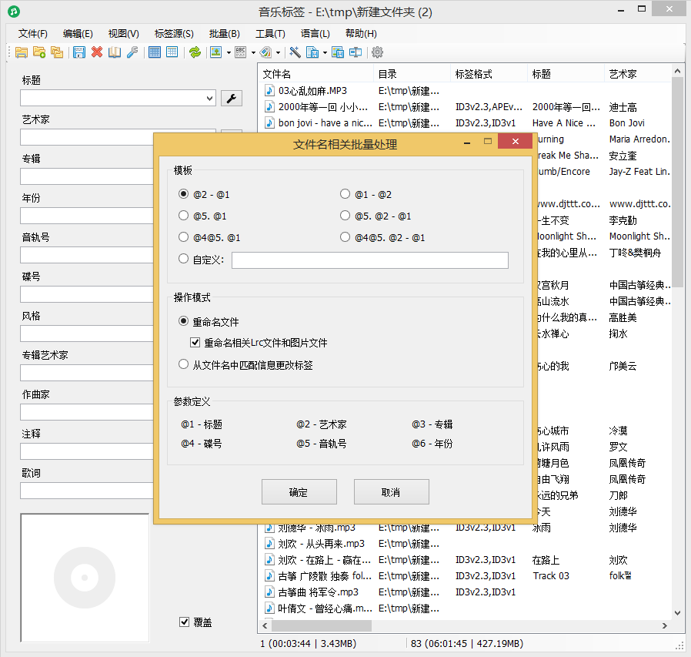This screenshot has height=657, width=691.
Task: Refresh the file list with green arrows icon
Action: [196, 52]
